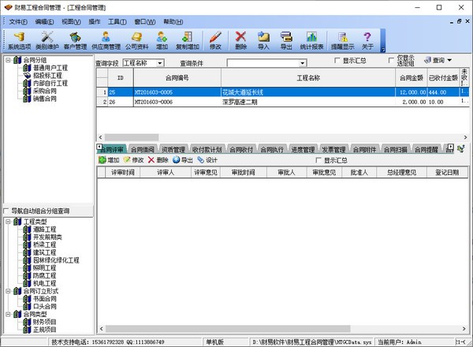
Task: Open 类别维护 category maintenance tool
Action: click(x=47, y=40)
